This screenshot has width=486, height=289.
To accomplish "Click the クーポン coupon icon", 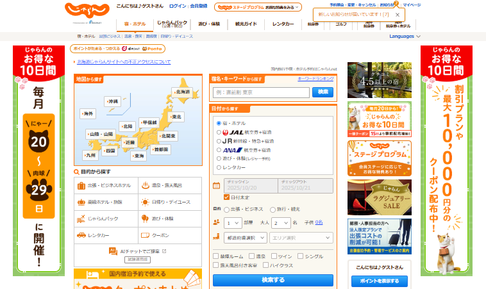I will point(144,235).
